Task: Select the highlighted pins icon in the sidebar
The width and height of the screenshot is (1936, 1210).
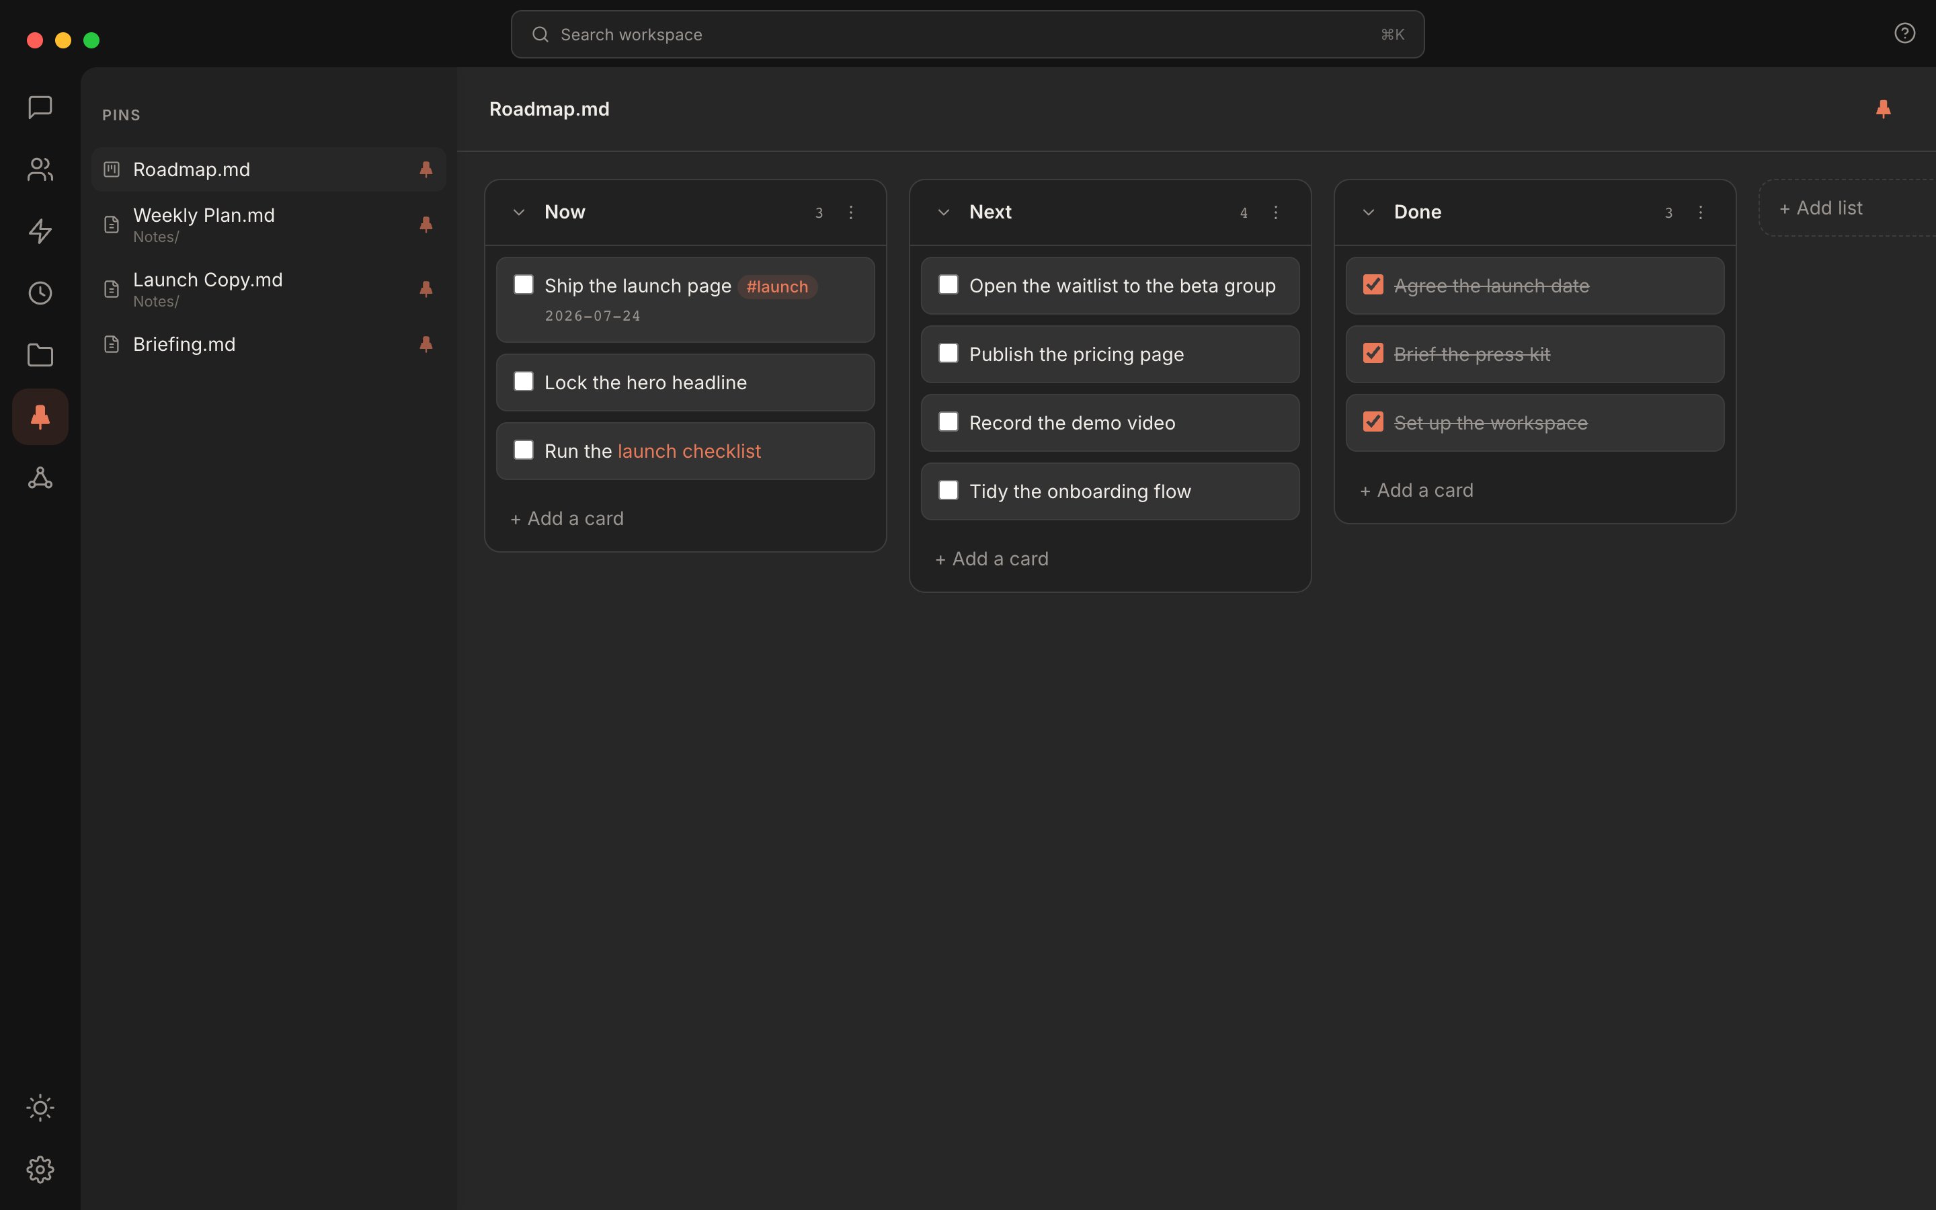Action: pyautogui.click(x=40, y=416)
